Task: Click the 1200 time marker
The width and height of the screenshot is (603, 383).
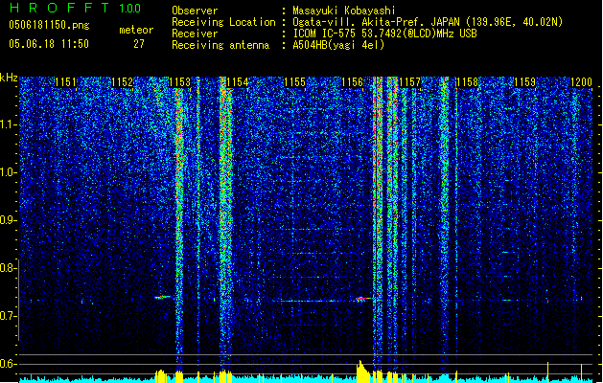Action: [x=581, y=82]
